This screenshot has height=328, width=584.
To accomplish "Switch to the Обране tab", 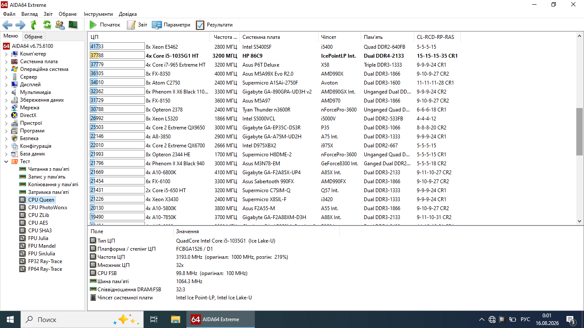I will pyautogui.click(x=33, y=37).
